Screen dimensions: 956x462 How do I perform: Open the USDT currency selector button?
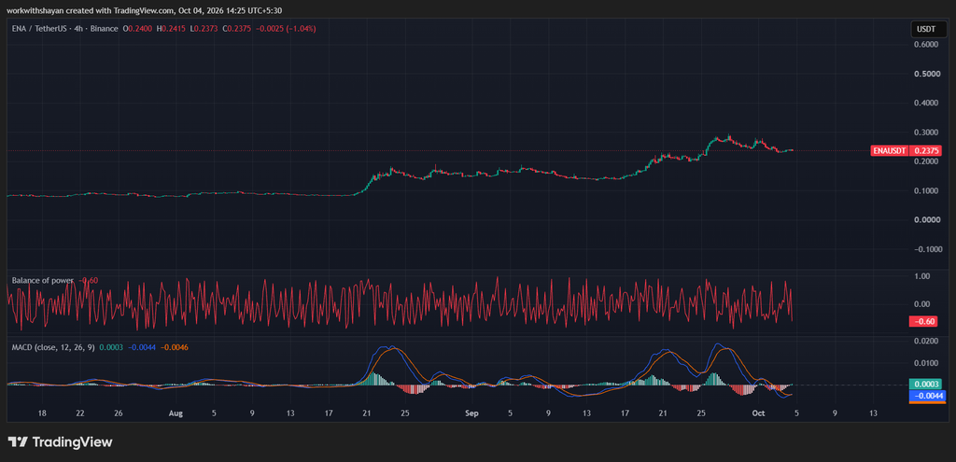927,29
